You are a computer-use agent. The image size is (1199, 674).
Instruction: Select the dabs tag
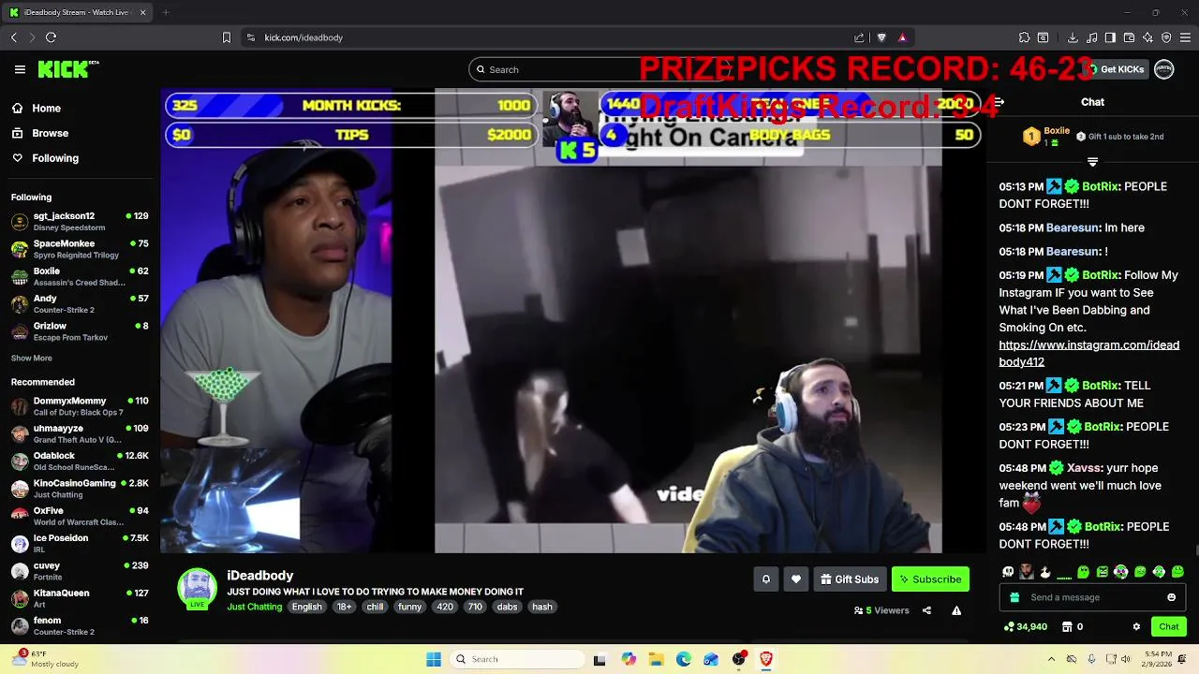point(507,607)
